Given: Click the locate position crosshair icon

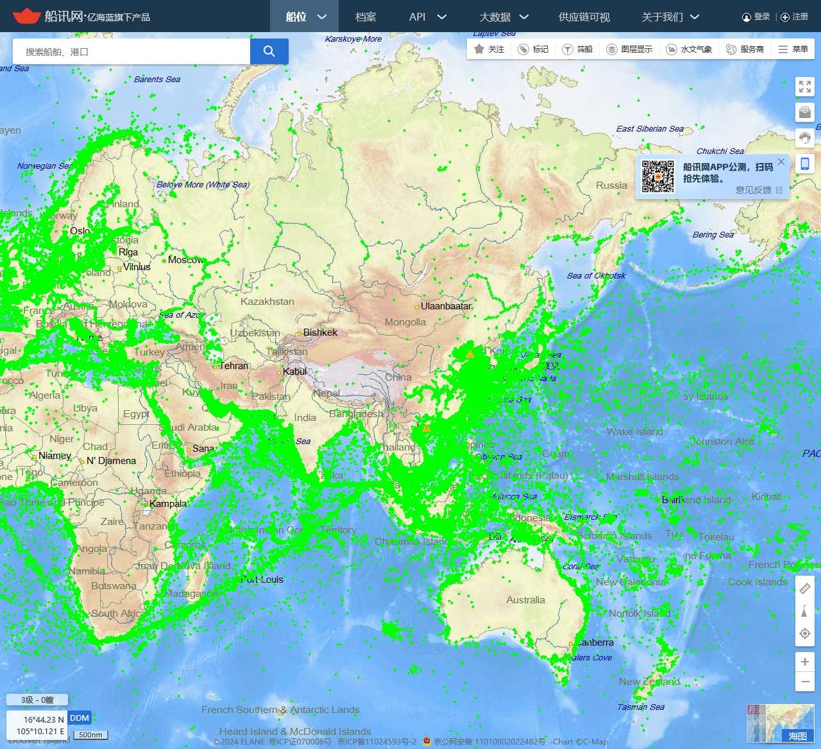Looking at the screenshot, I should coord(804,633).
